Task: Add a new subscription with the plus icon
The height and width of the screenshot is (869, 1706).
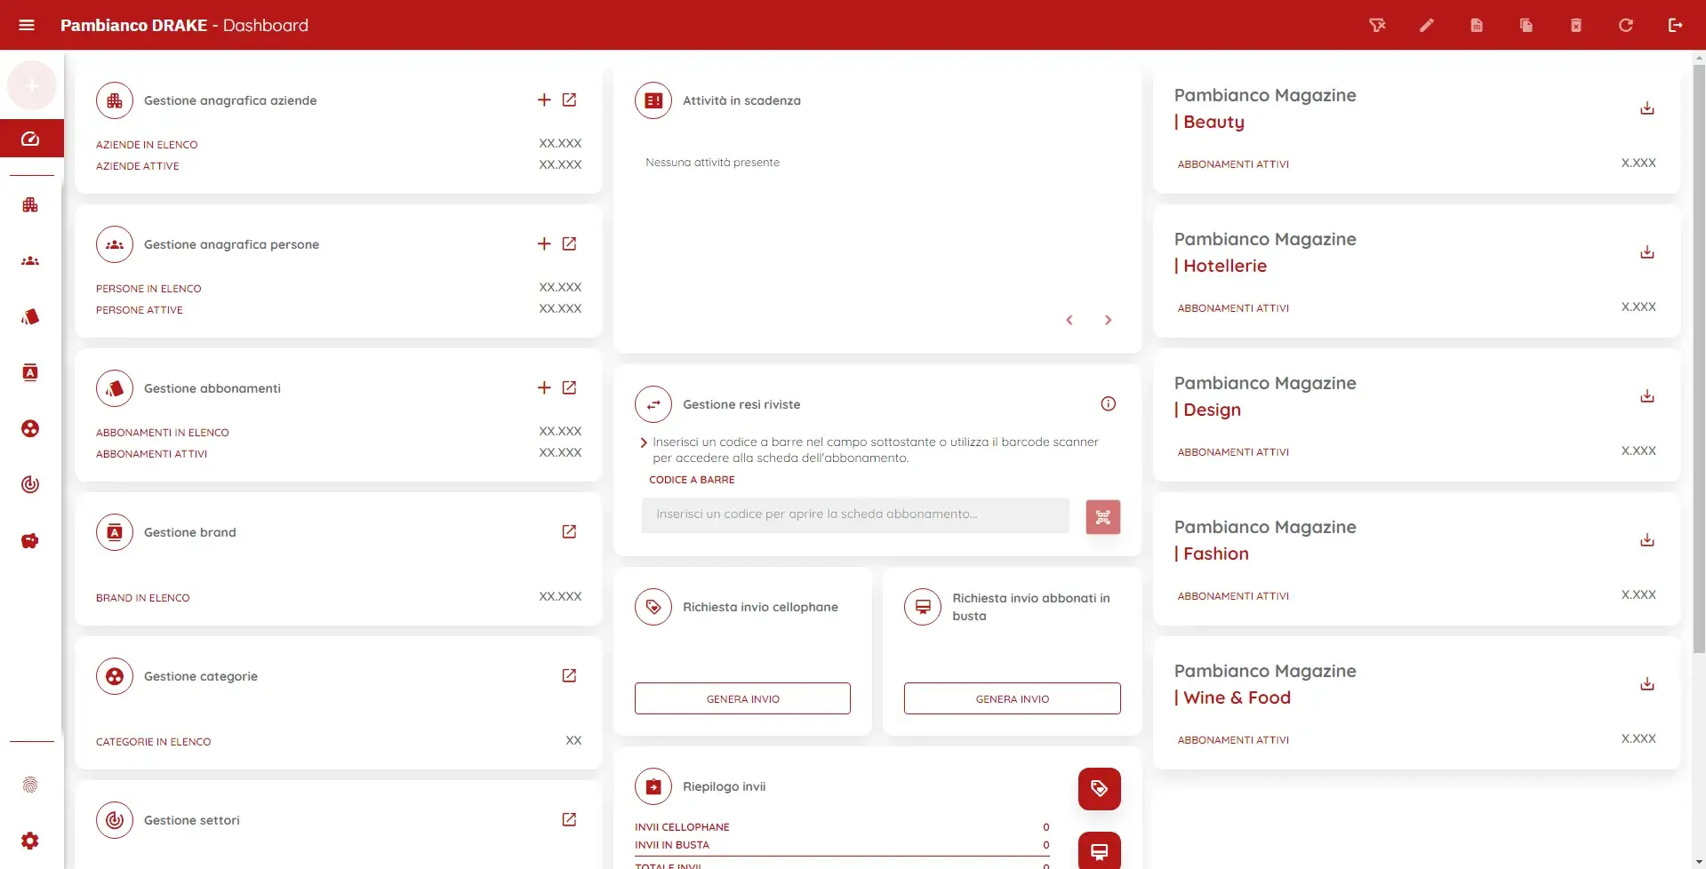Action: point(544,388)
